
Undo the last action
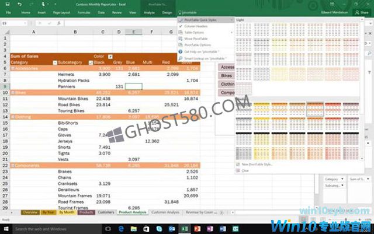click(19, 4)
